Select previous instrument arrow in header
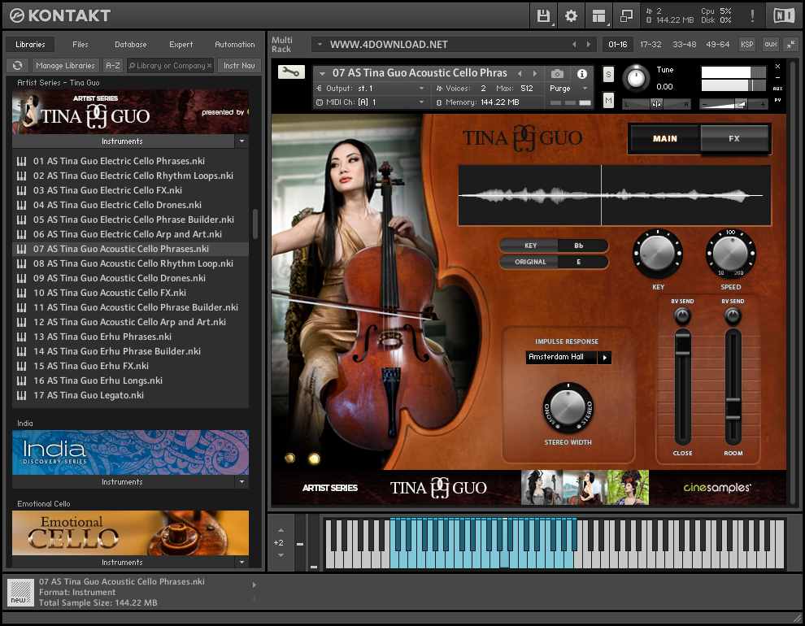The image size is (805, 626). (x=520, y=73)
